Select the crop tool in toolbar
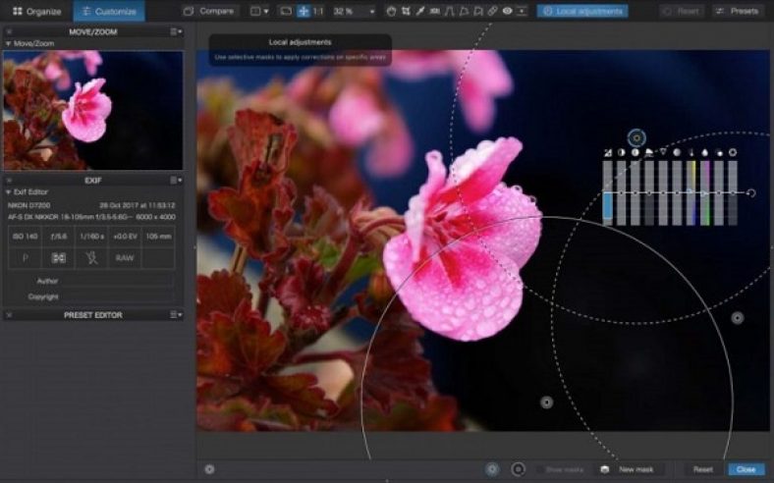The width and height of the screenshot is (774, 483). (407, 11)
